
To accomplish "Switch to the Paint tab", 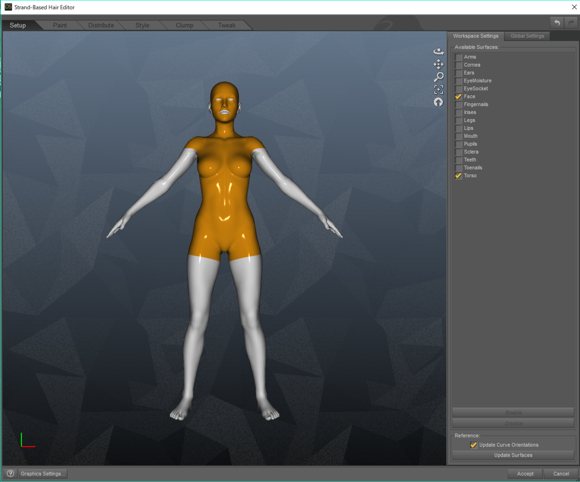I will coord(60,25).
